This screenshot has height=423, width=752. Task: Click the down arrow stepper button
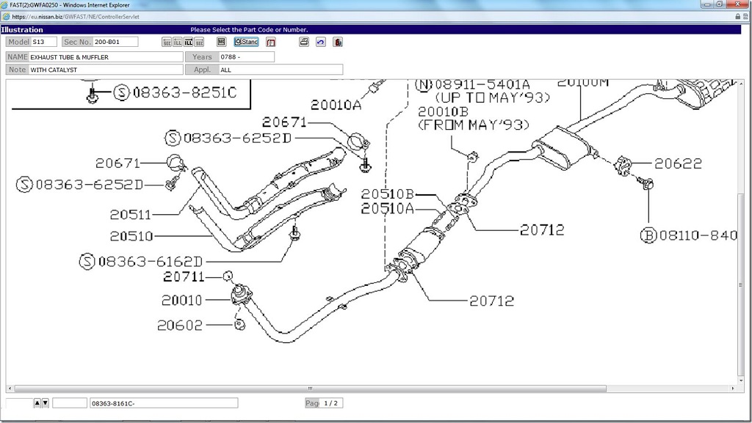pos(46,403)
